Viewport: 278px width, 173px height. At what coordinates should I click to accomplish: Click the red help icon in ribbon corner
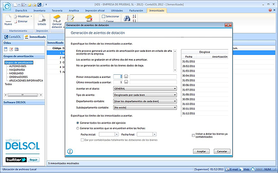point(270,10)
